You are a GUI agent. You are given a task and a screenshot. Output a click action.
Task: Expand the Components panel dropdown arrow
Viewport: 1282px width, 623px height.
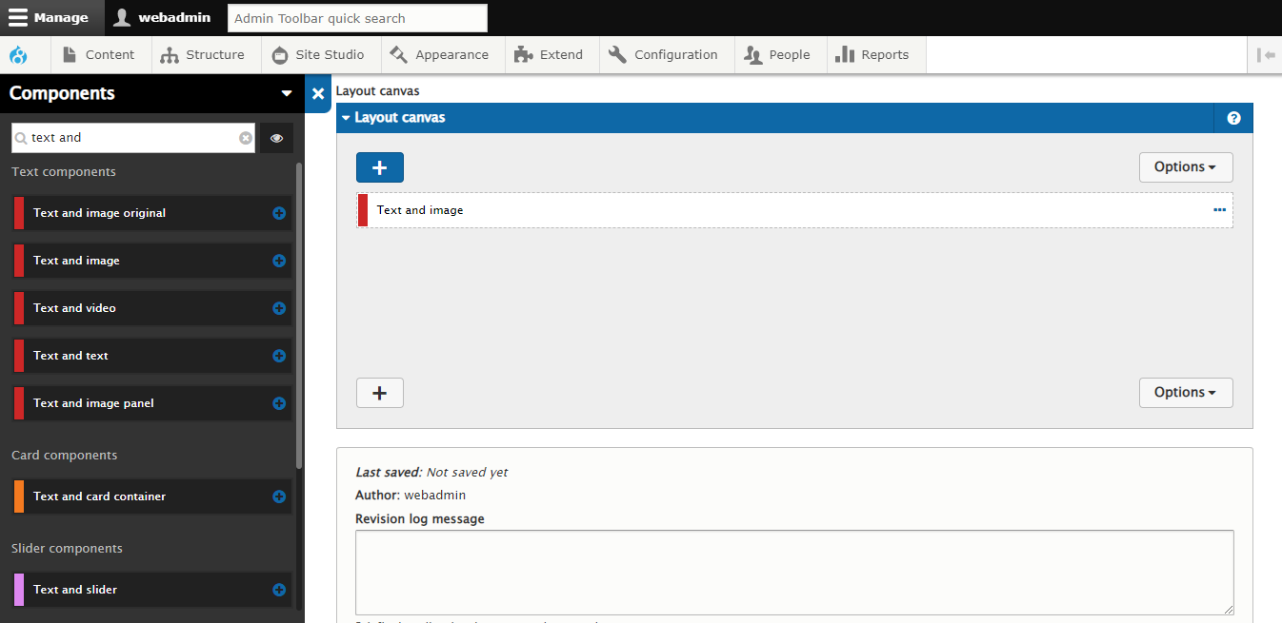pyautogui.click(x=287, y=93)
